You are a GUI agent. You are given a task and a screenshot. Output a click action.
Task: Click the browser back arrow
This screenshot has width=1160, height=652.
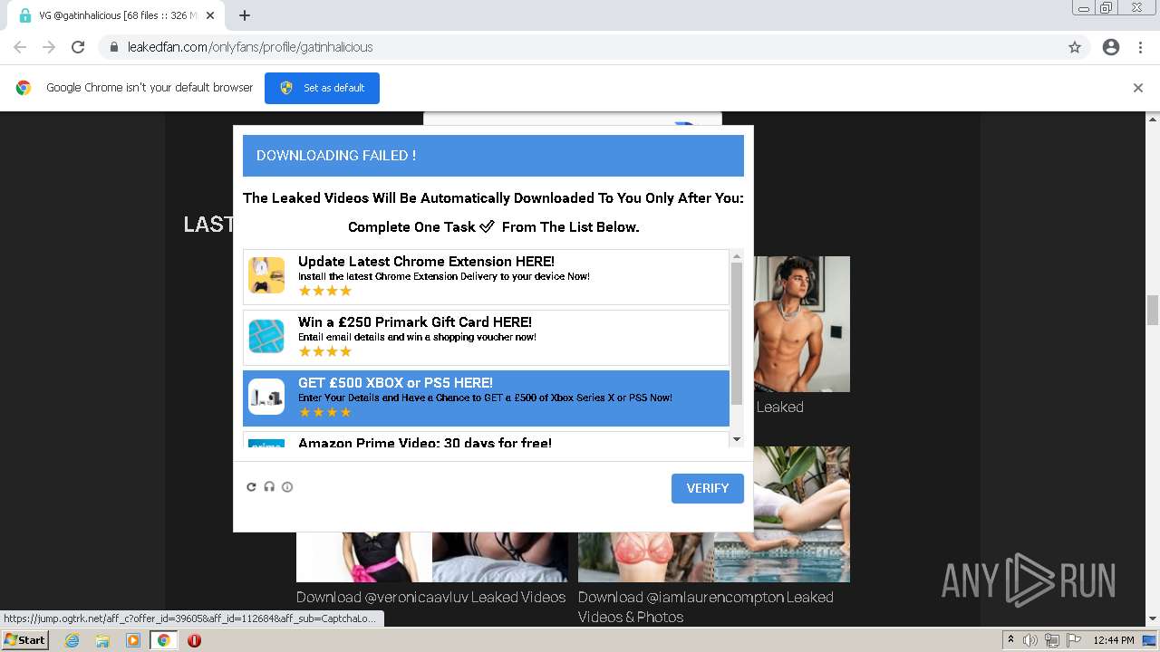pos(20,47)
